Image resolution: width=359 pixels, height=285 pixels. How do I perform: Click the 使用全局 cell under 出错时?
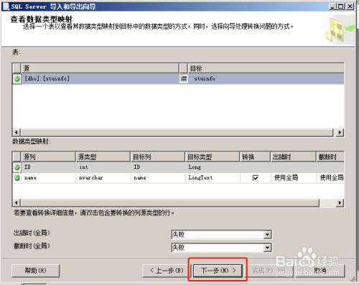(294, 178)
